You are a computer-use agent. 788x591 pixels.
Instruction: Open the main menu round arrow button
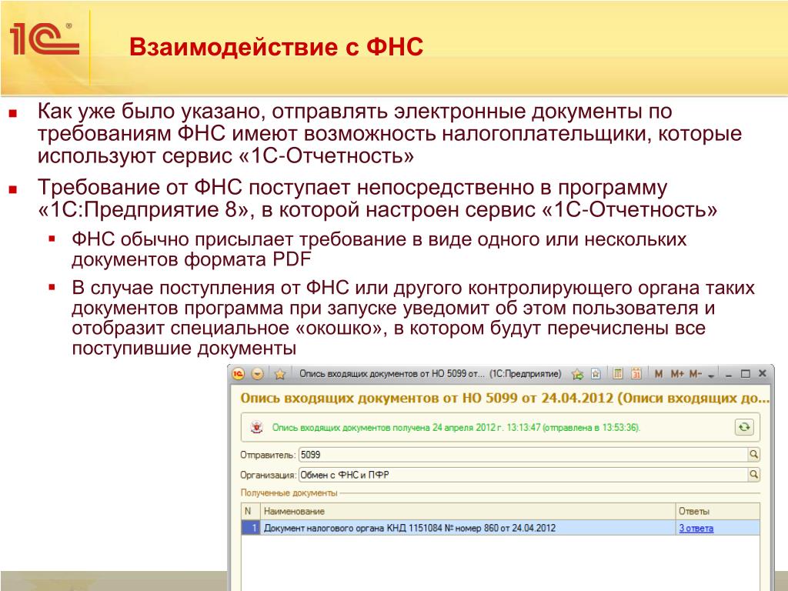(258, 374)
